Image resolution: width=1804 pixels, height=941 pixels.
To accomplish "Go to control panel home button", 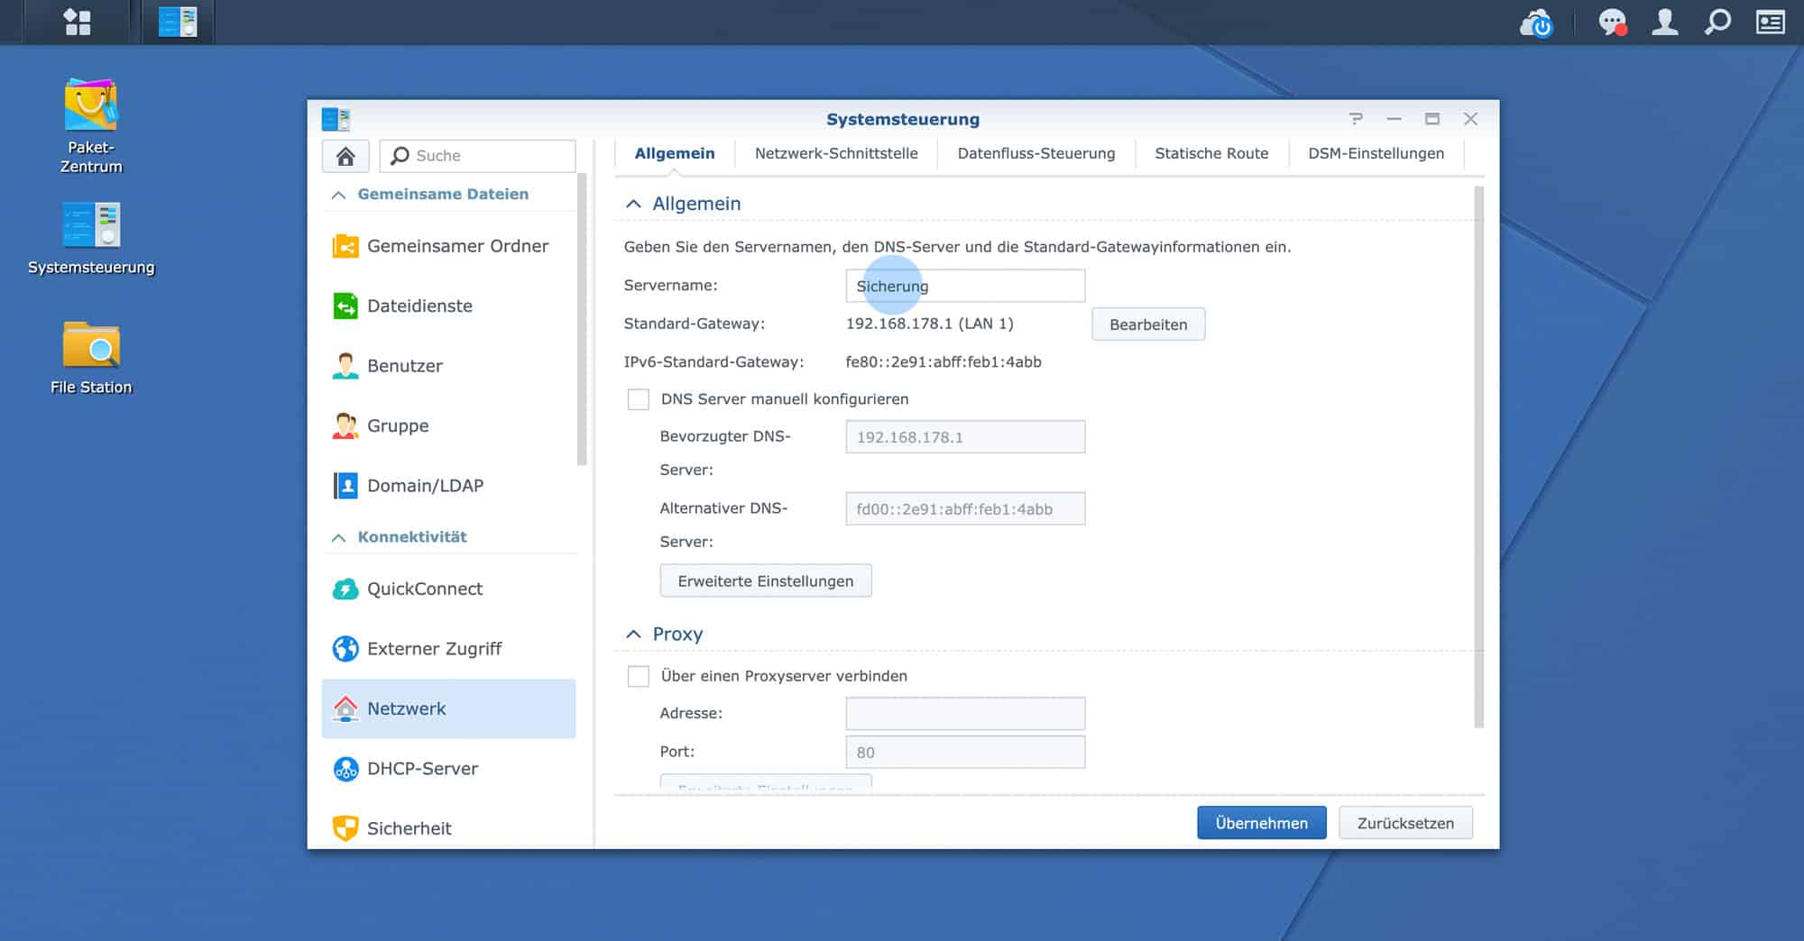I will (345, 156).
